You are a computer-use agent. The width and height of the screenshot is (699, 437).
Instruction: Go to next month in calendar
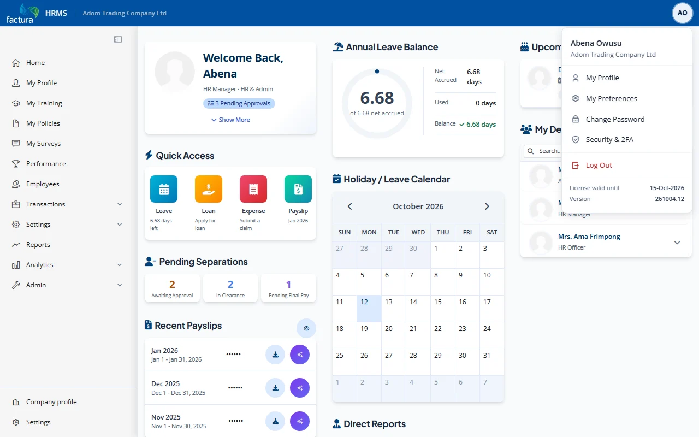coord(487,206)
